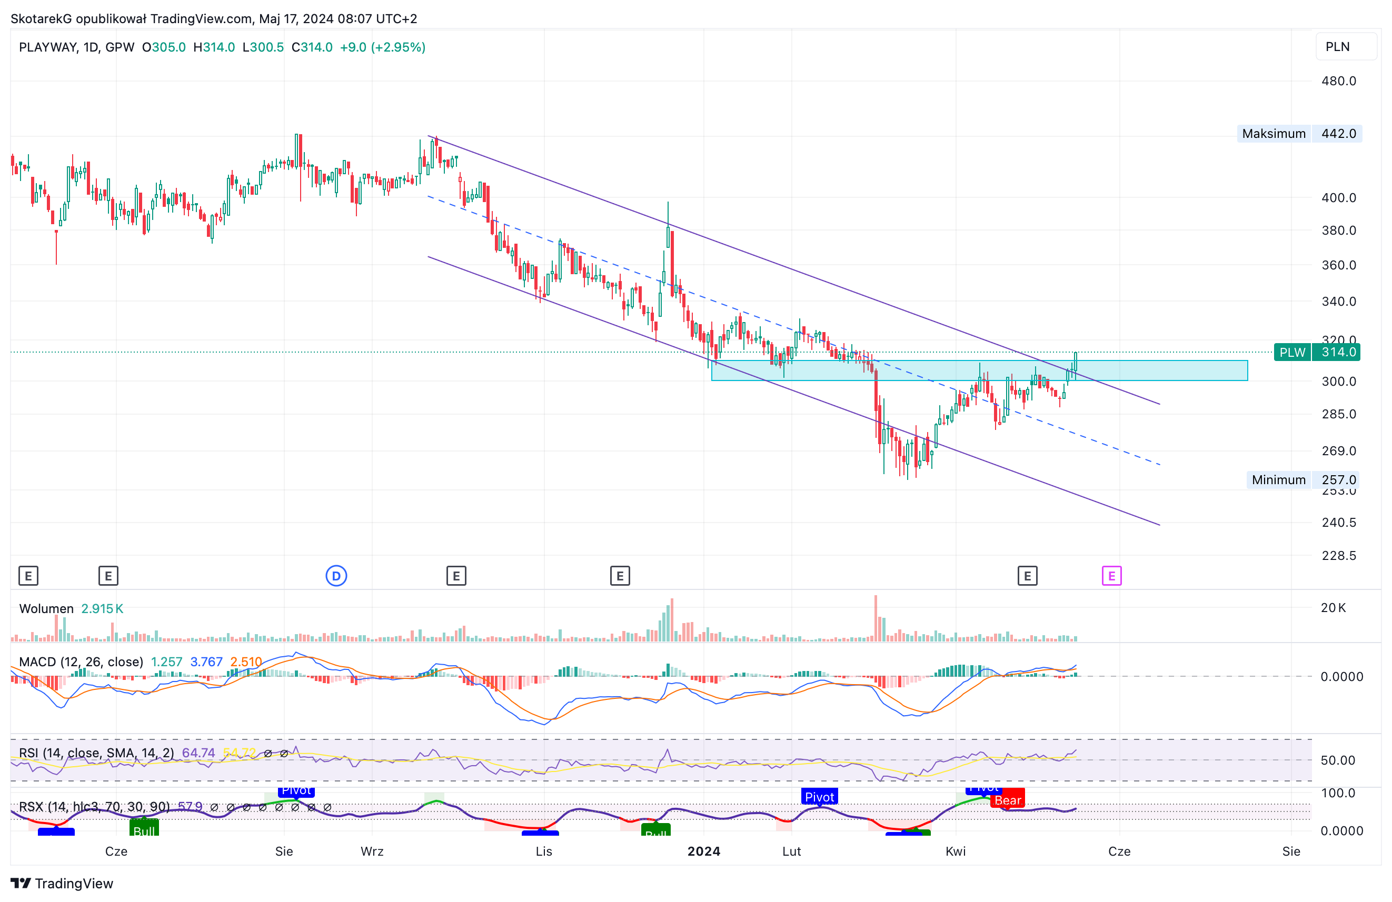Click the 285.0 price axis label
1392x902 pixels.
pyautogui.click(x=1338, y=414)
